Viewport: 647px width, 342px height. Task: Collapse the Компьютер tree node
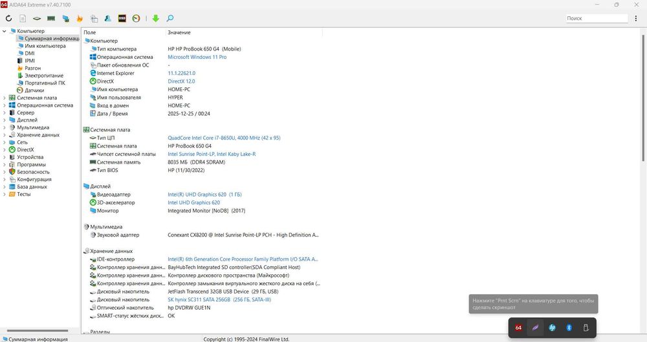[x=4, y=31]
